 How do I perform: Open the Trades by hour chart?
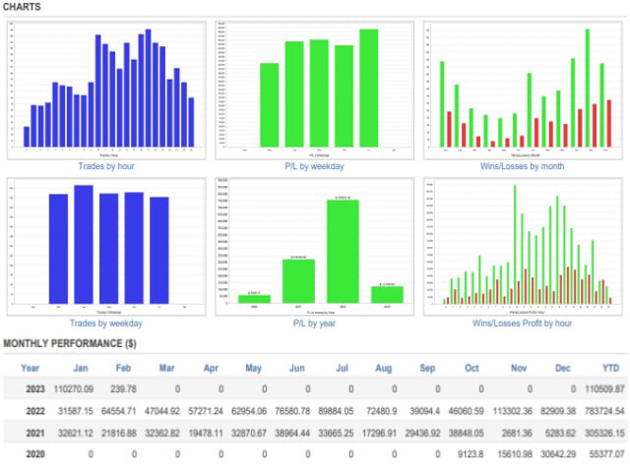pos(106,88)
